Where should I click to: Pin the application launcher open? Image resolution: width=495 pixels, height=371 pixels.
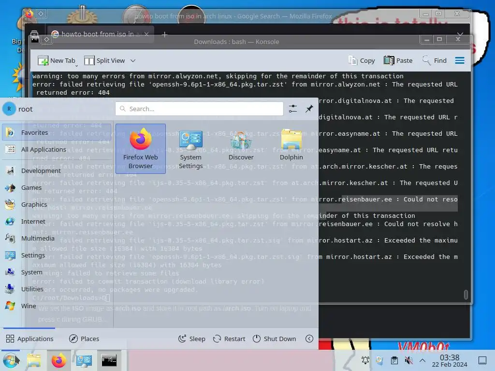[309, 109]
